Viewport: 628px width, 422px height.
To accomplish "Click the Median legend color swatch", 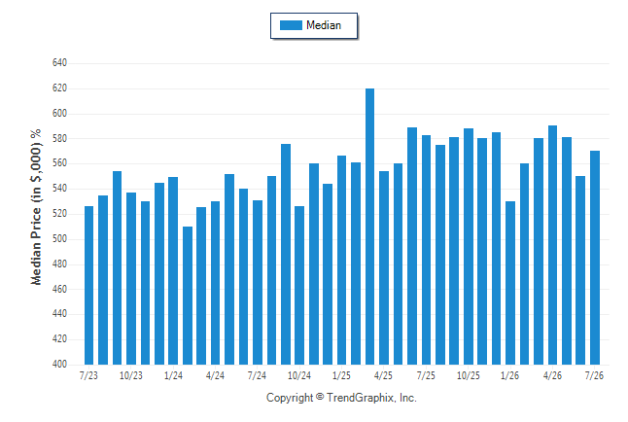I will (291, 25).
